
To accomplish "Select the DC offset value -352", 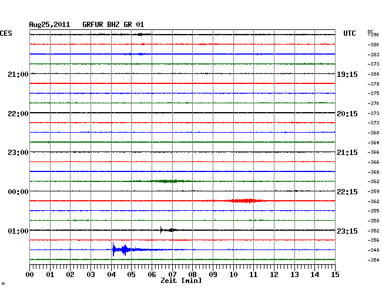I will click(x=373, y=231).
